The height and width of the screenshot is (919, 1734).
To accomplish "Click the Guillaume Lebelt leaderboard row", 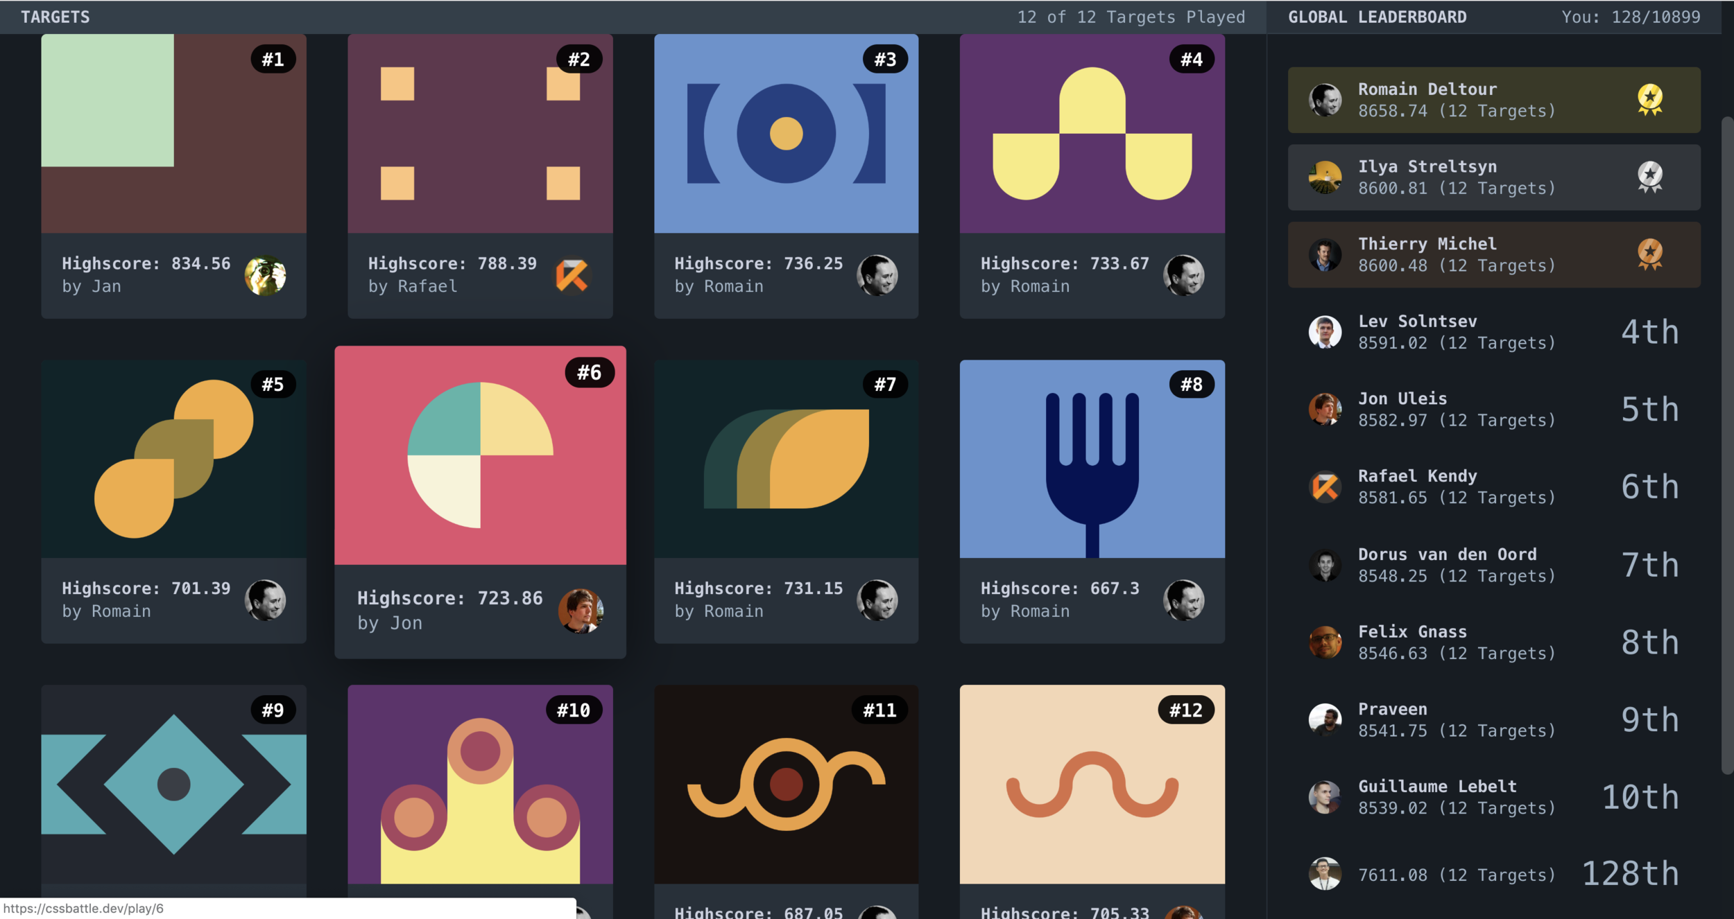I will (1457, 796).
